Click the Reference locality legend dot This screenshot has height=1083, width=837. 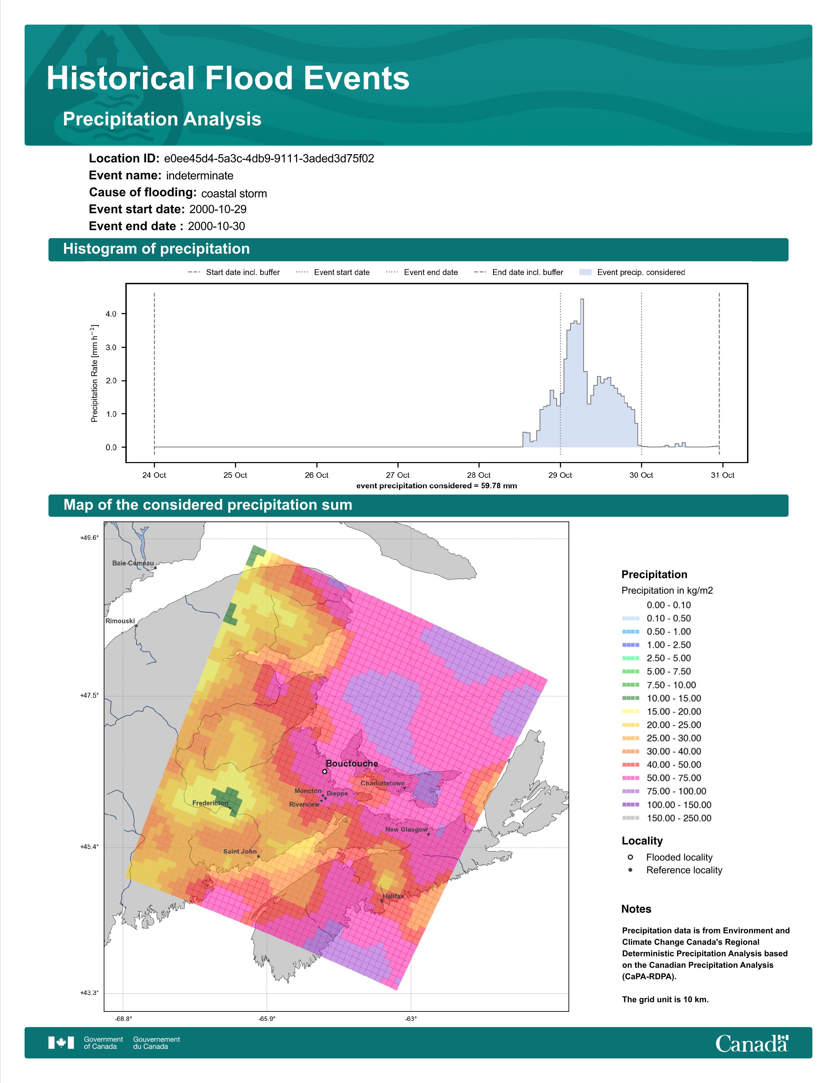(630, 870)
